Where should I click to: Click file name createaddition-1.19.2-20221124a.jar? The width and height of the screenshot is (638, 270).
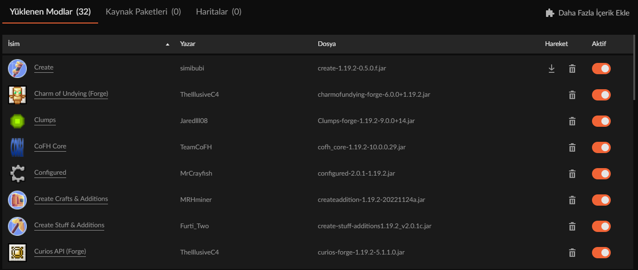(371, 200)
